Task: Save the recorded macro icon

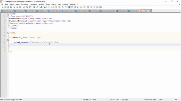Action: [101, 7]
